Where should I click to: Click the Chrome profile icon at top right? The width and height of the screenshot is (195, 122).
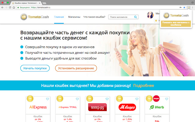click(192, 2)
